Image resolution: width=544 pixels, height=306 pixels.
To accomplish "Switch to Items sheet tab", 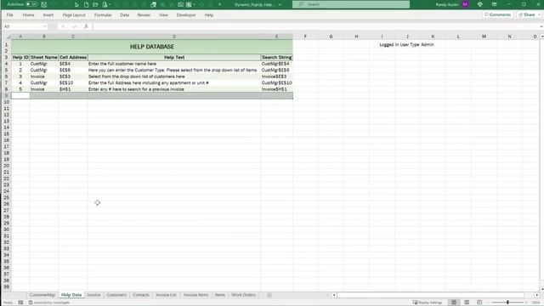I will pos(220,295).
